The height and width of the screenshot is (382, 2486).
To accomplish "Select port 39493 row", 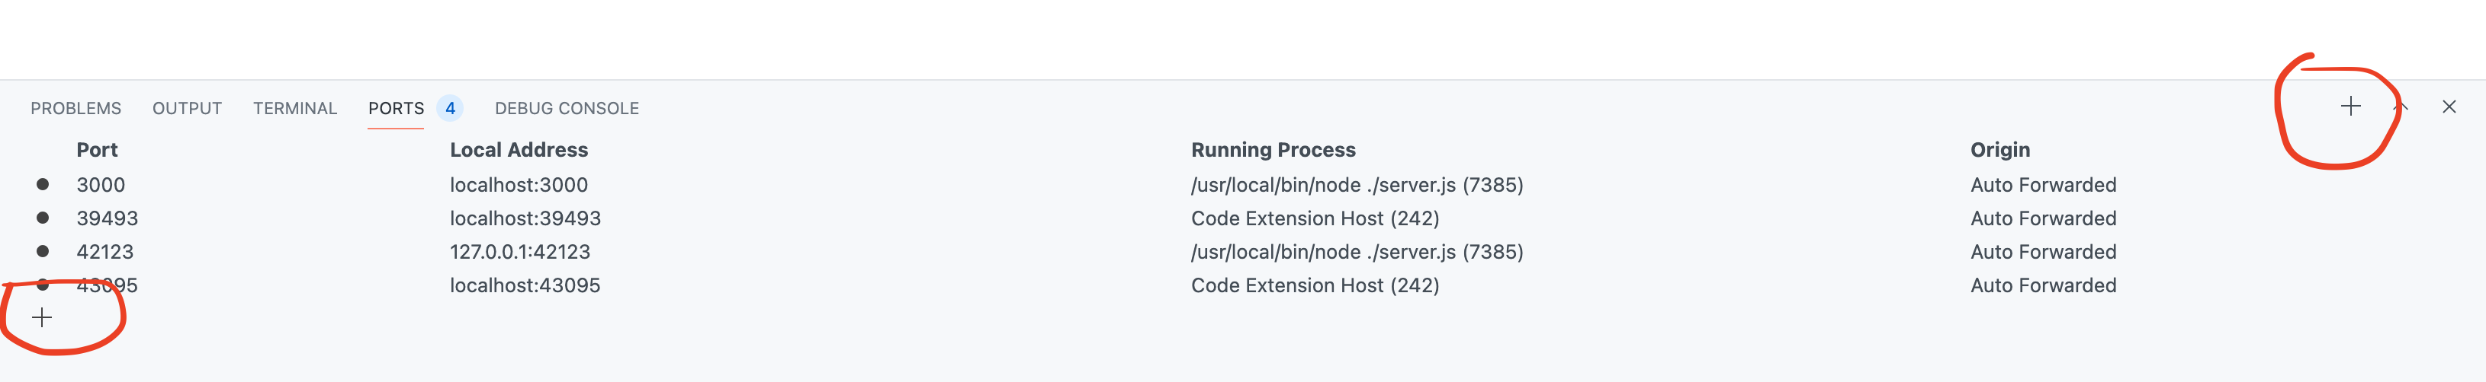I will (1243, 218).
